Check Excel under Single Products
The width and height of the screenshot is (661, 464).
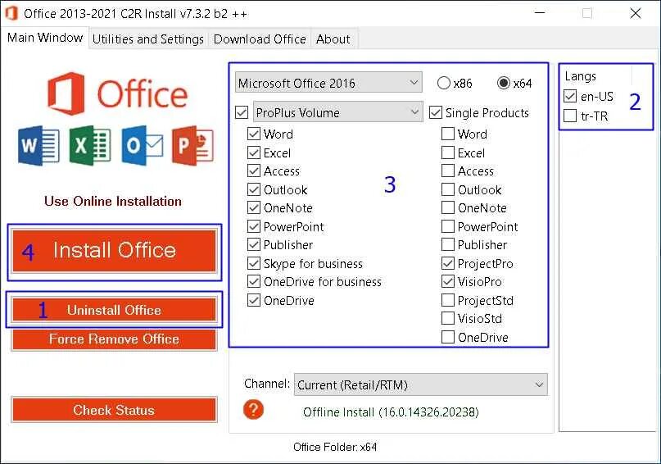coord(448,152)
